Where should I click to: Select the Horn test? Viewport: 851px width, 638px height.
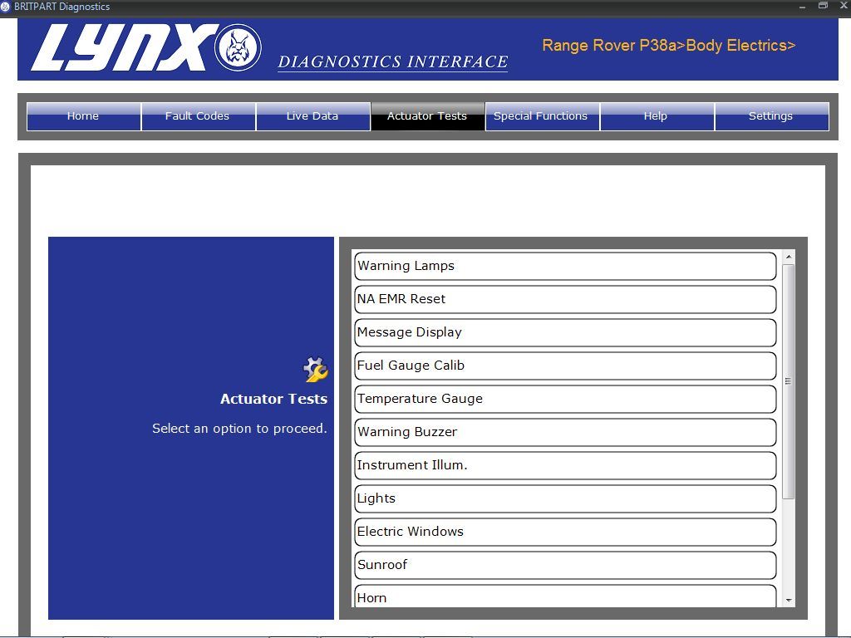(x=565, y=596)
